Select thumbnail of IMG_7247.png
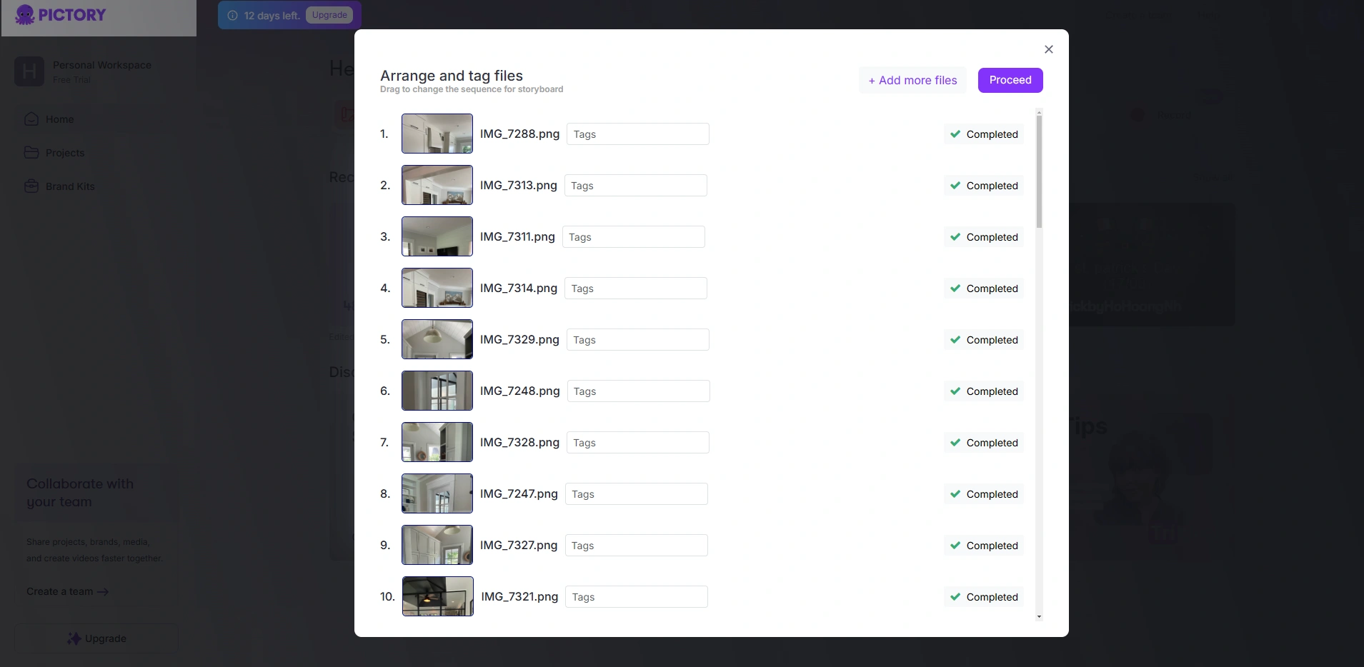The width and height of the screenshot is (1364, 667). pos(437,493)
